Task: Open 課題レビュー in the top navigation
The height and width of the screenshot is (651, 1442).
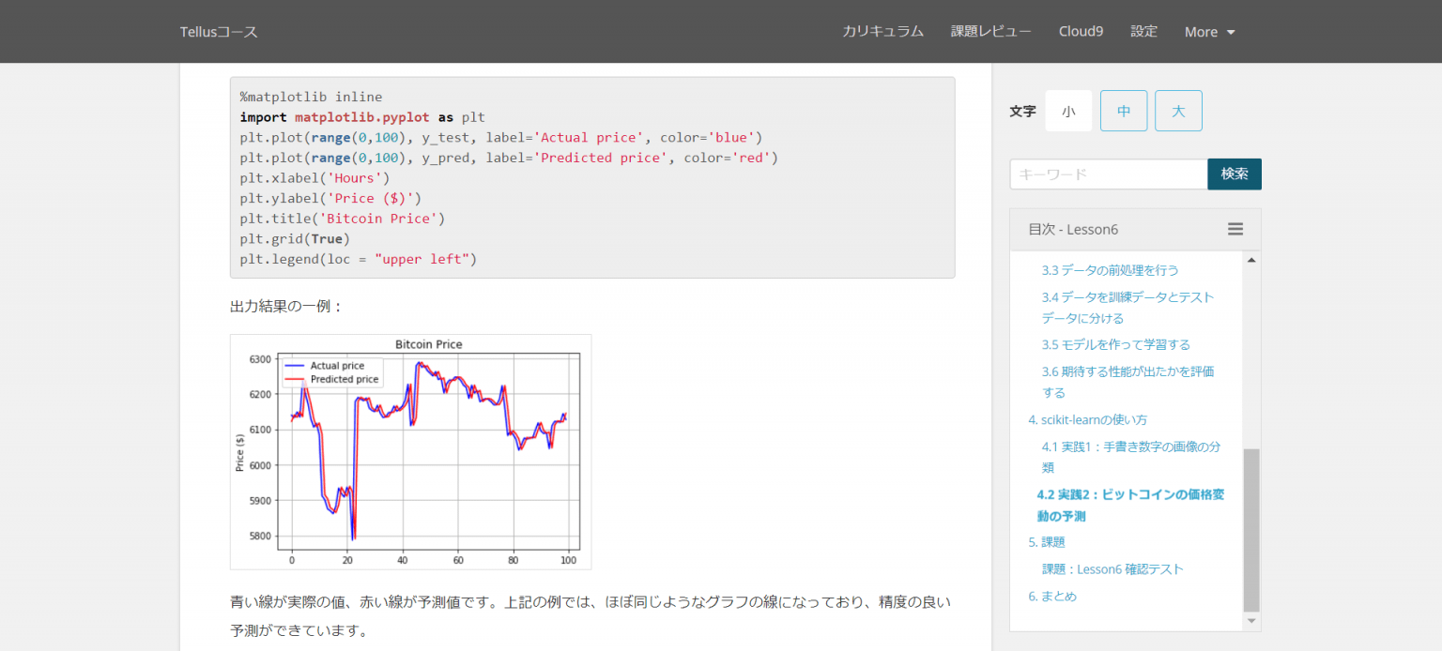Action: (x=991, y=31)
